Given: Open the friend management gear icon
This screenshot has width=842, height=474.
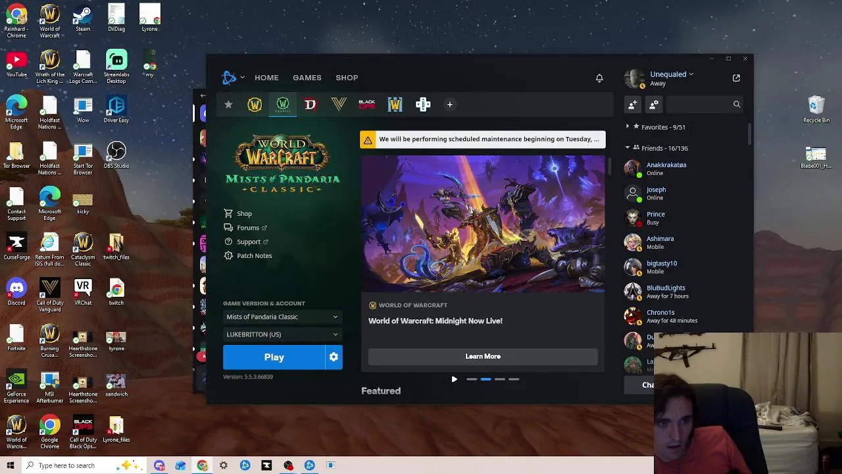Looking at the screenshot, I should (x=654, y=105).
